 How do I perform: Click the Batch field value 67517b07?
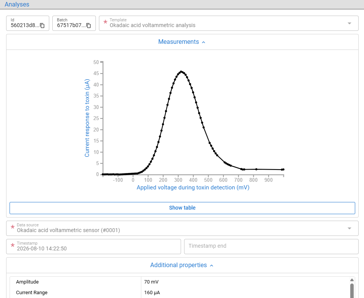[71, 25]
